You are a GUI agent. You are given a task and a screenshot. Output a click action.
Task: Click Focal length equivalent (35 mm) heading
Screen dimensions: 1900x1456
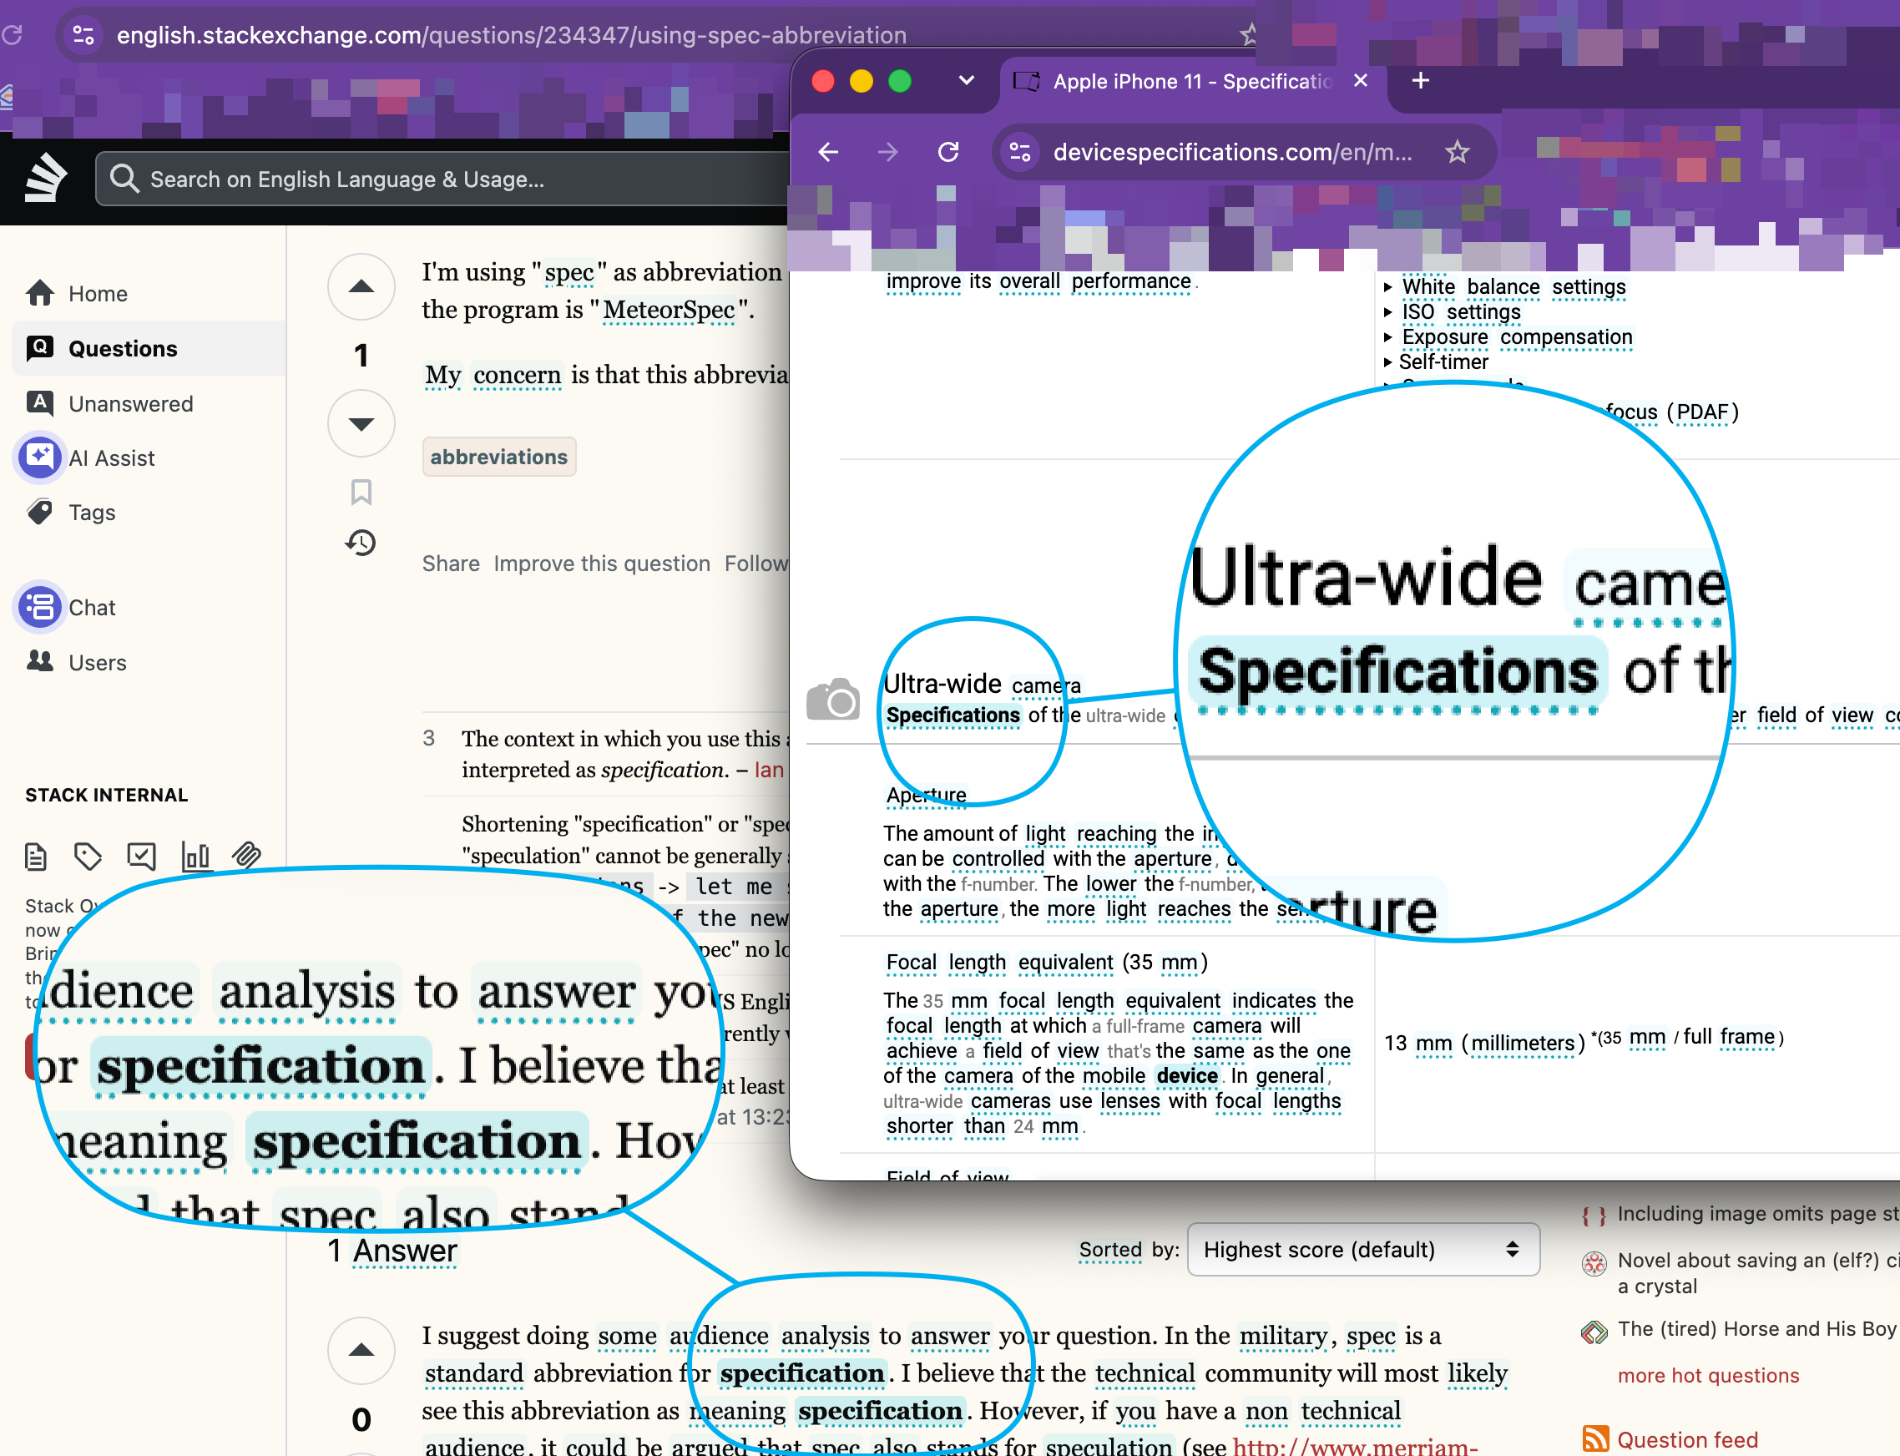tap(1047, 962)
